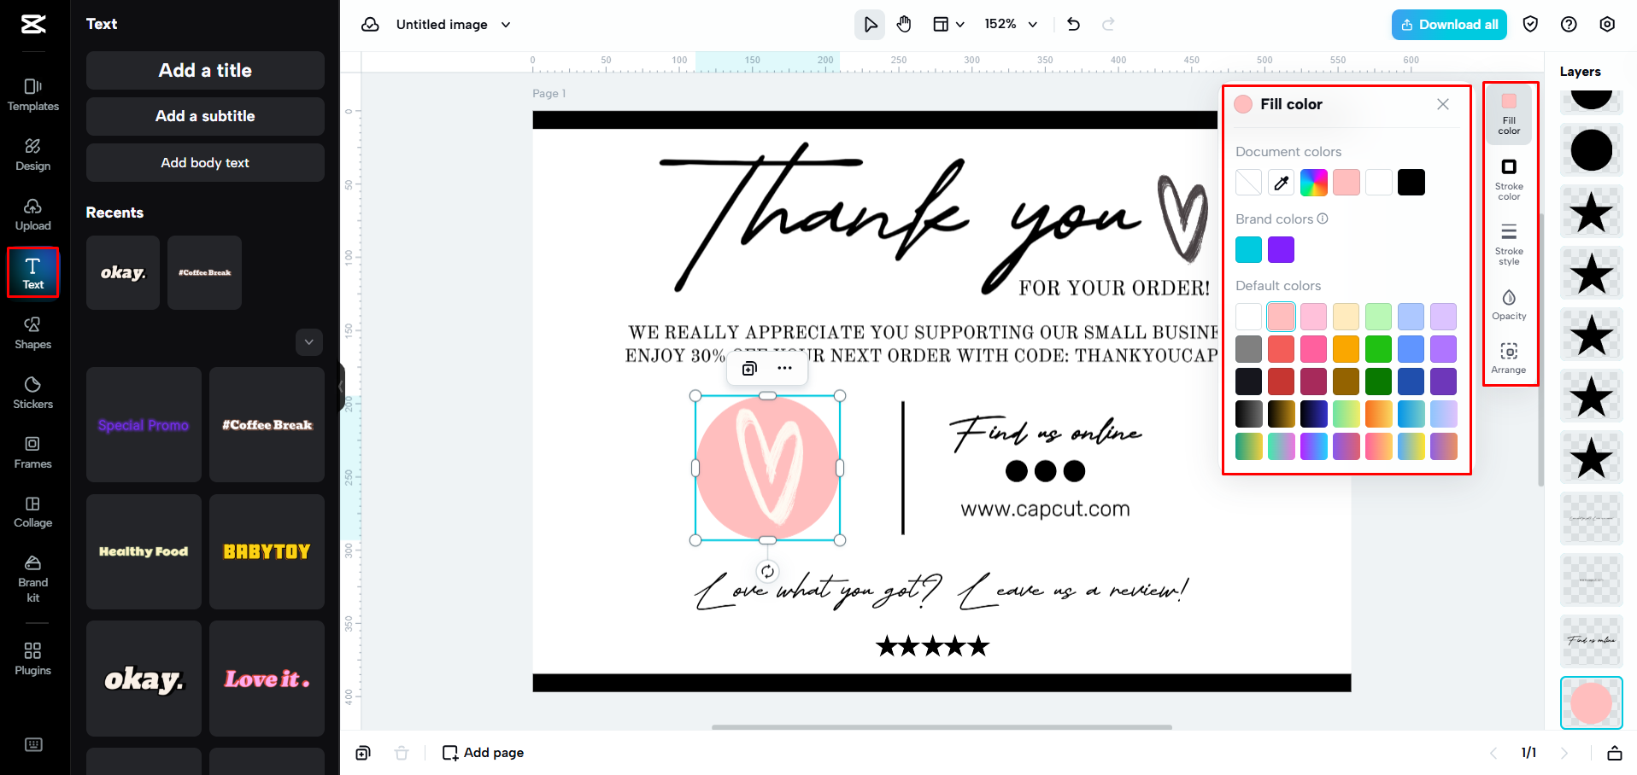The width and height of the screenshot is (1637, 775).
Task: Choose the 'Special Promo' text template
Action: pos(144,425)
